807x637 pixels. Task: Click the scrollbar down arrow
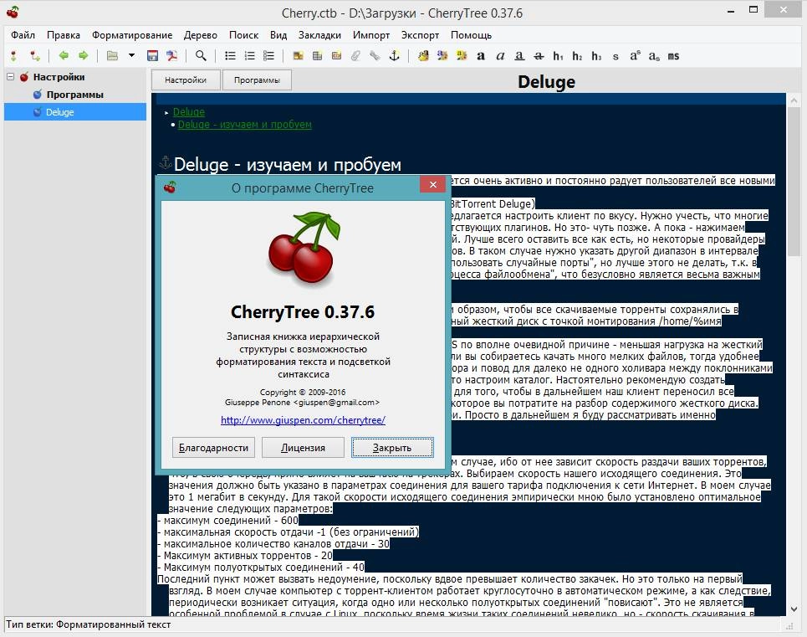point(794,609)
